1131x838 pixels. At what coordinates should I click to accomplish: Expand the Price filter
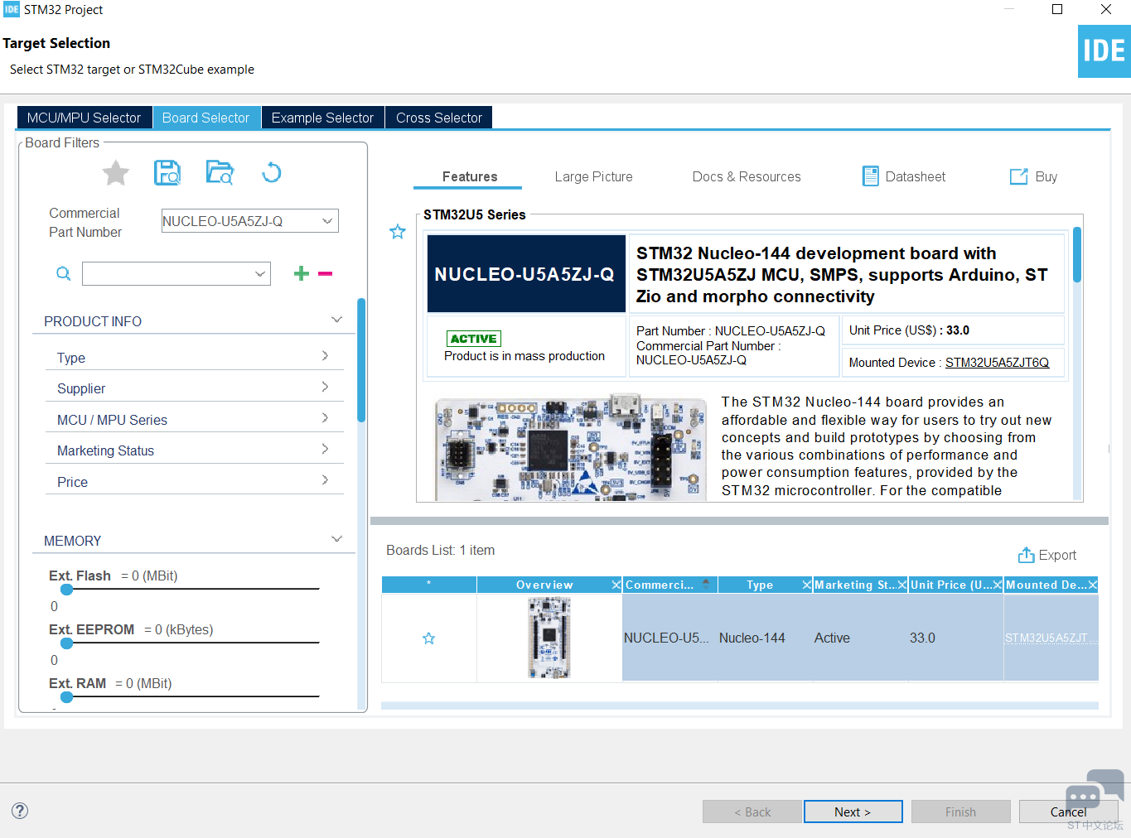coord(325,480)
